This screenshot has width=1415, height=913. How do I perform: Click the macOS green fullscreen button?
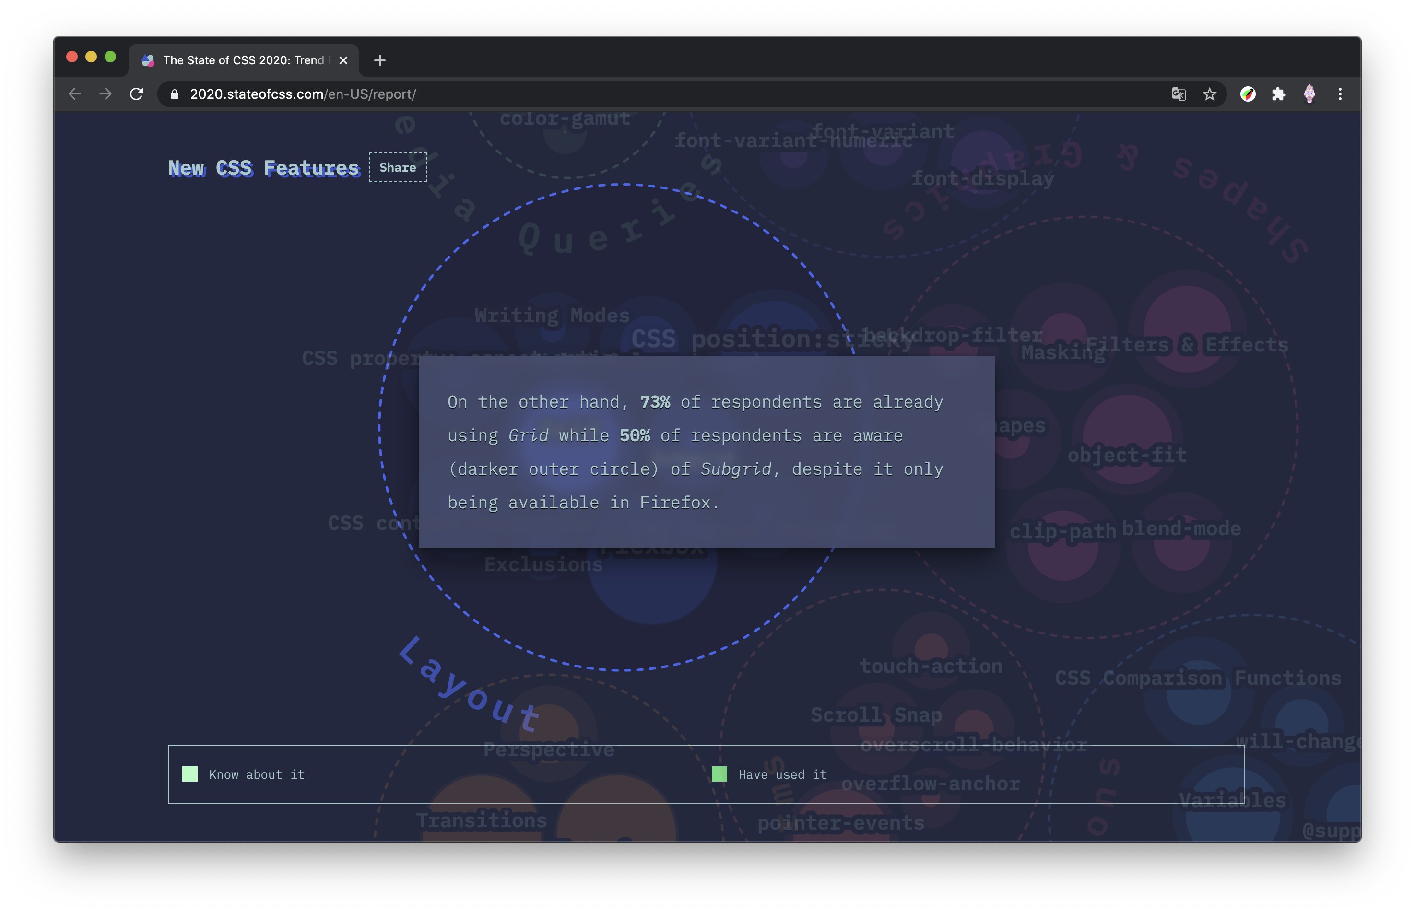pos(110,57)
